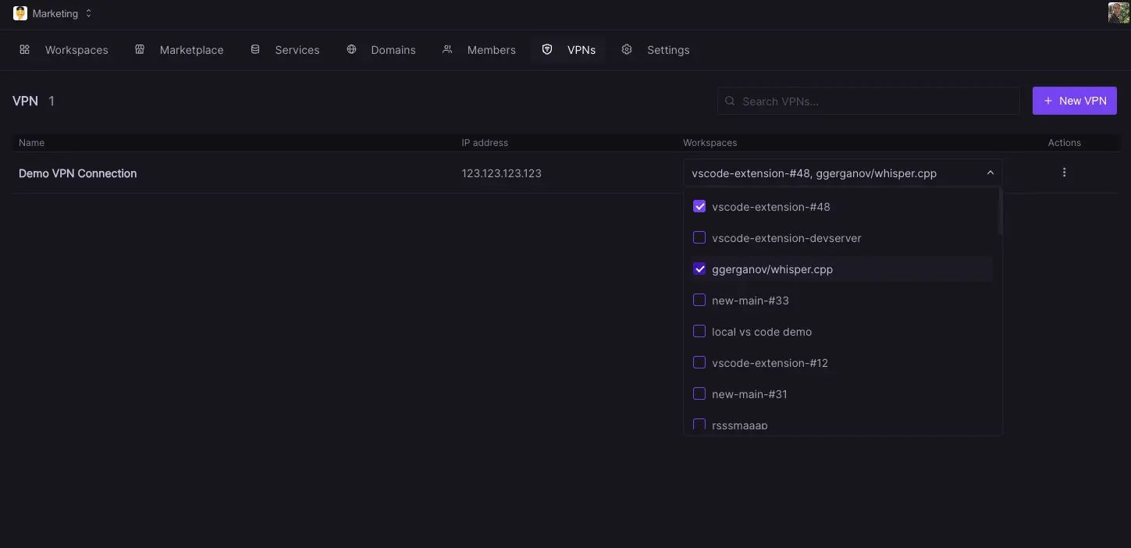1131x548 pixels.
Task: Check the local vs code demo workspace
Action: [x=699, y=331]
